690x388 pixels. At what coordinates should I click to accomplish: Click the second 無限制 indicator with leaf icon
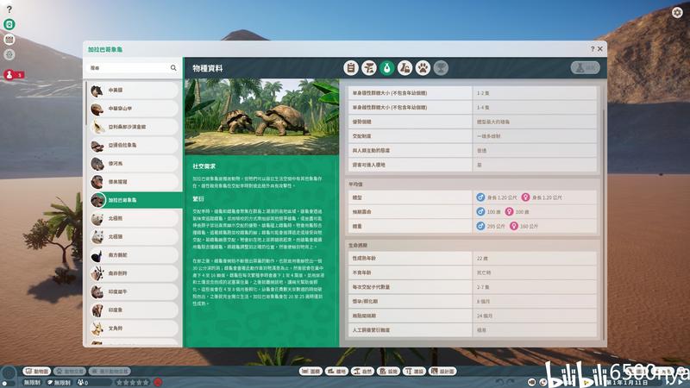tap(59, 383)
